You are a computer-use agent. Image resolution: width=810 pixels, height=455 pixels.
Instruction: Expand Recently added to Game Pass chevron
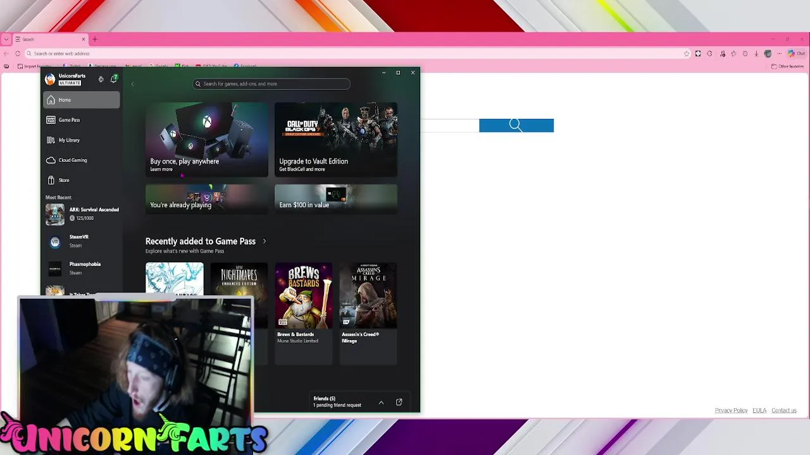pos(265,241)
